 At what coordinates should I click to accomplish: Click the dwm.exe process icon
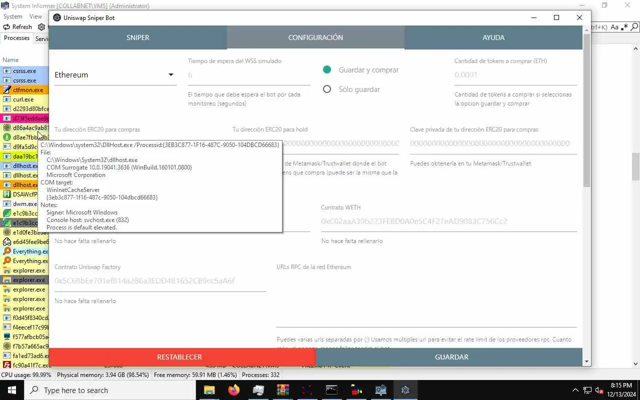[x=7, y=204]
